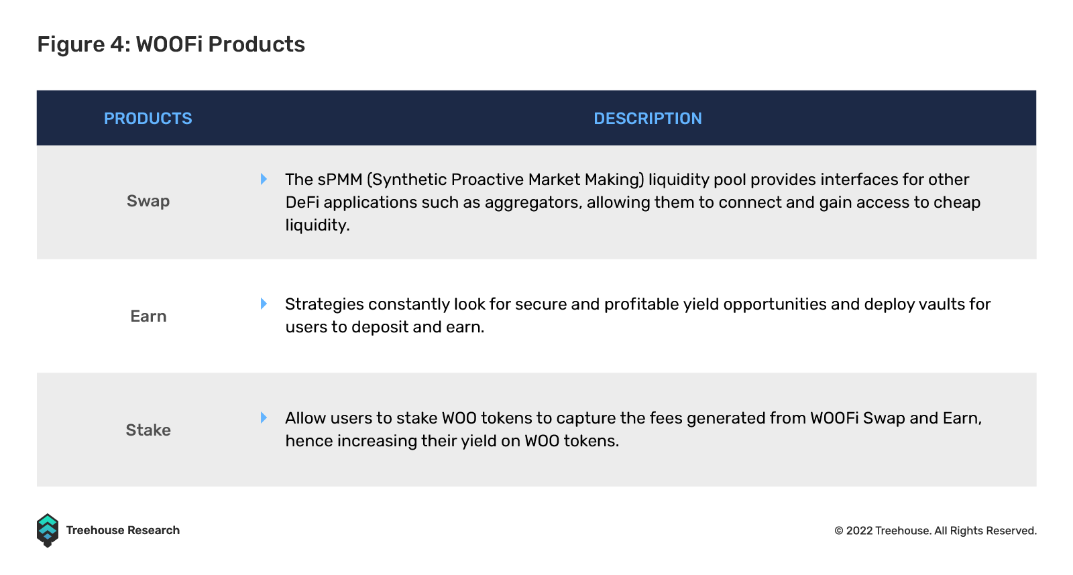Screen dimensions: 1073x575
Task: Click the 2022 Treehouse copyright notice
Action: click(936, 531)
